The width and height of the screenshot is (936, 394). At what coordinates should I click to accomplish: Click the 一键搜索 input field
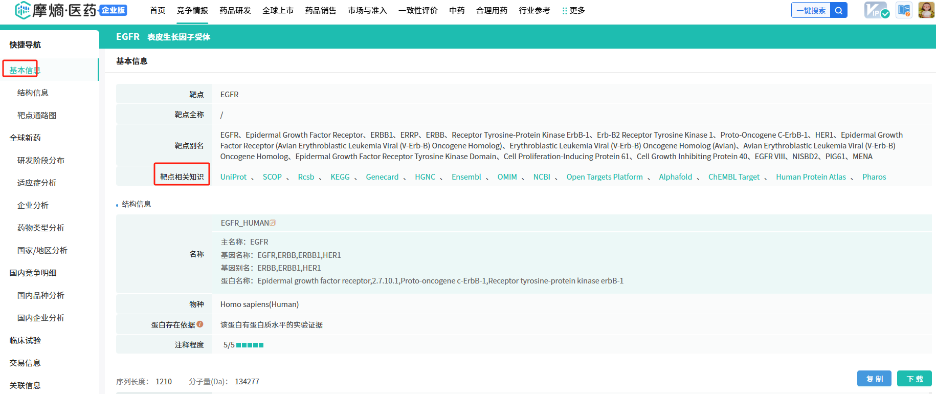coord(811,10)
